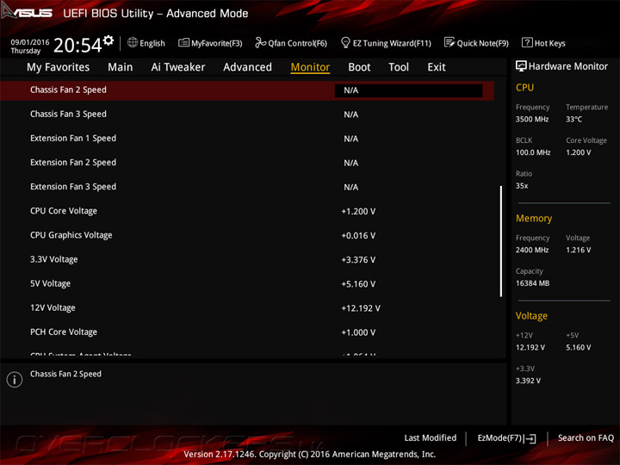Image resolution: width=620 pixels, height=465 pixels.
Task: Click the English language button
Action: [x=146, y=43]
